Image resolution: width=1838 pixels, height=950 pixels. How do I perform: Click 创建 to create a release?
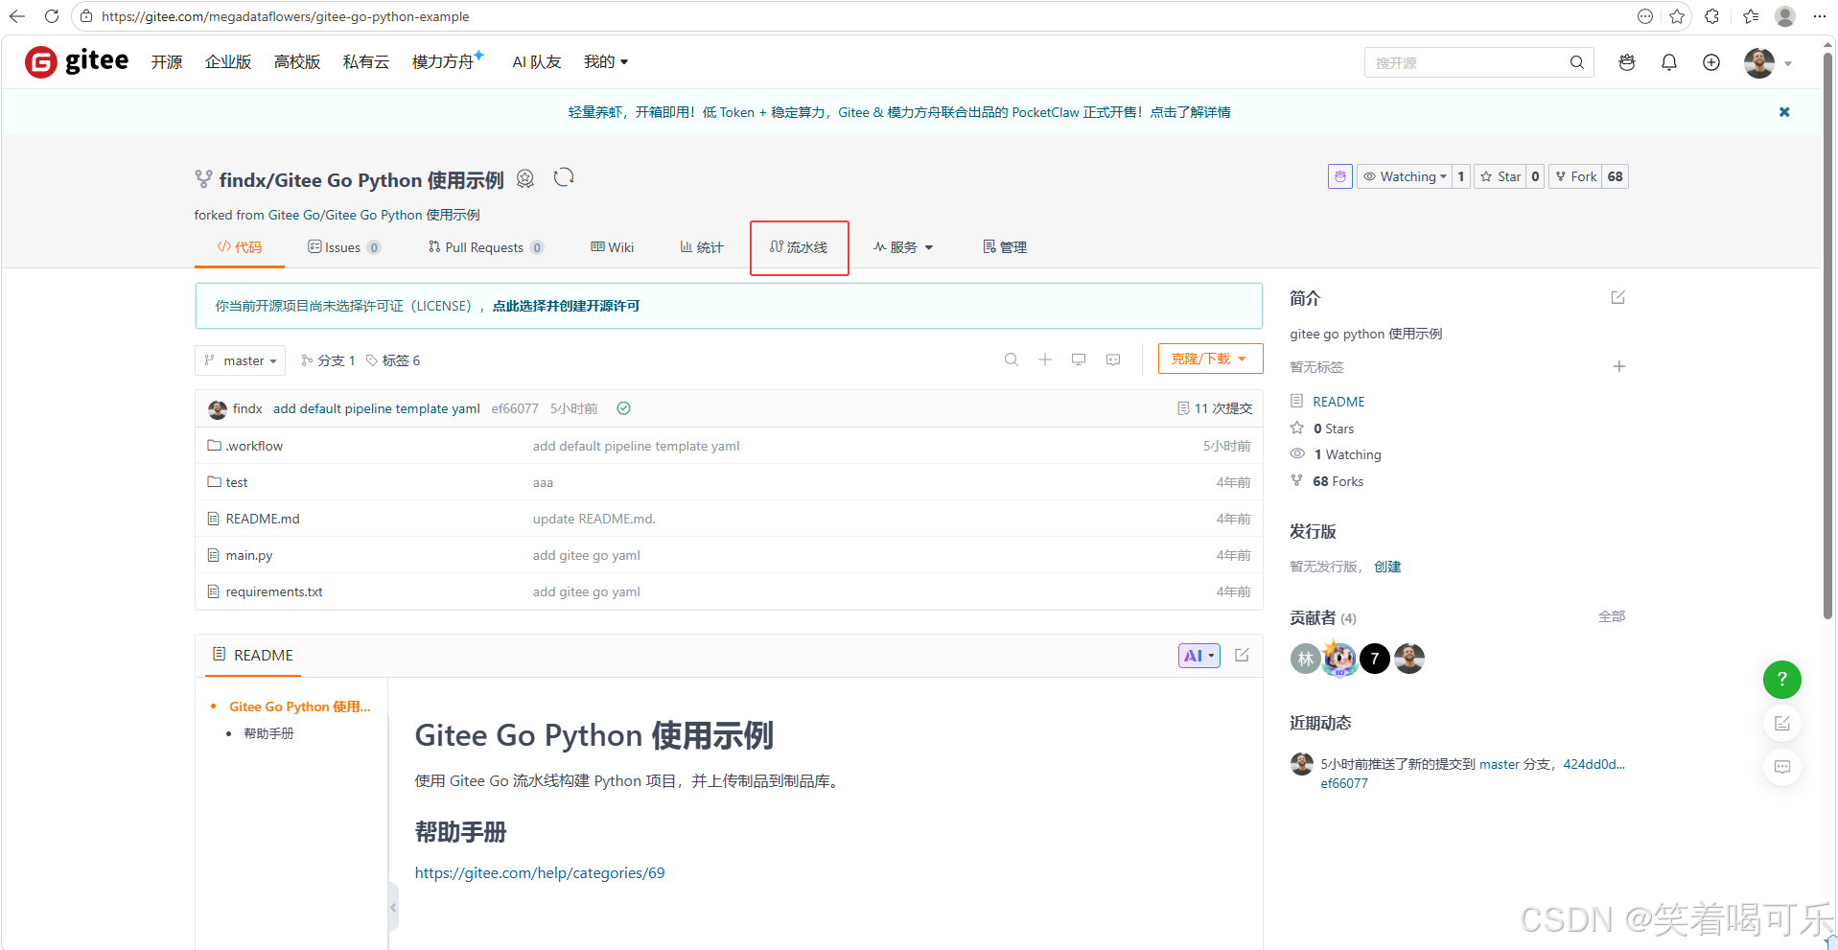click(1387, 567)
